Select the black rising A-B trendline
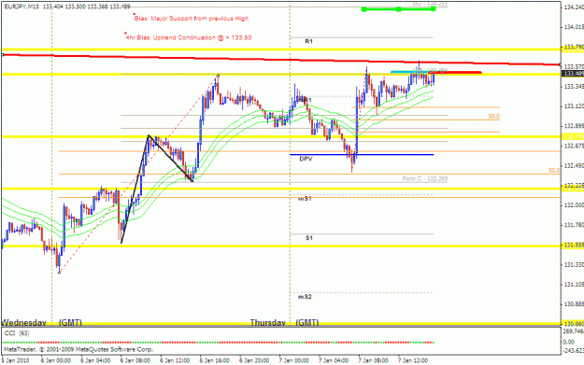584x365 pixels. click(x=135, y=189)
